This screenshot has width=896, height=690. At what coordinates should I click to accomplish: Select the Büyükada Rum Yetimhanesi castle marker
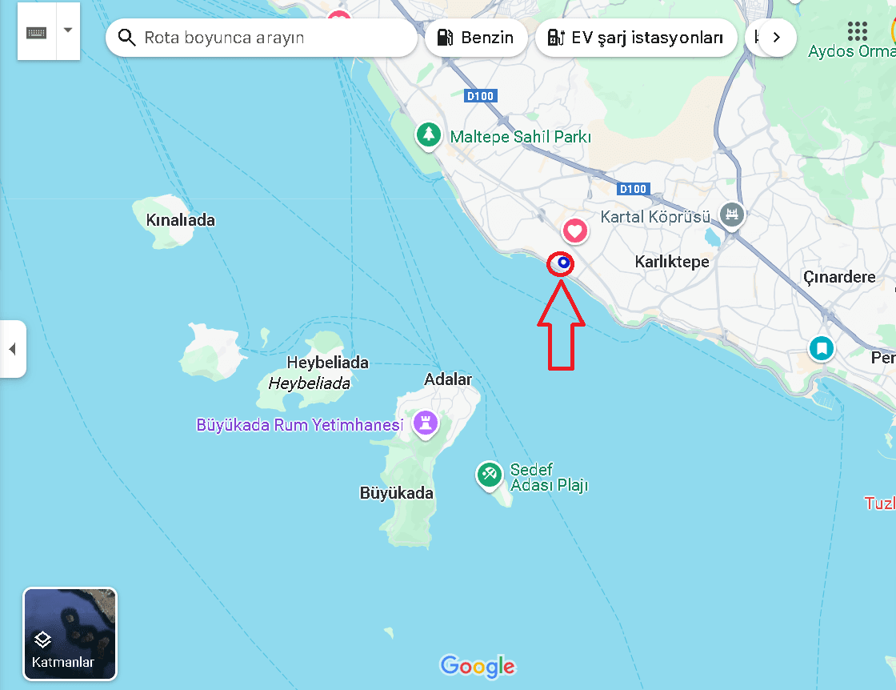(426, 424)
